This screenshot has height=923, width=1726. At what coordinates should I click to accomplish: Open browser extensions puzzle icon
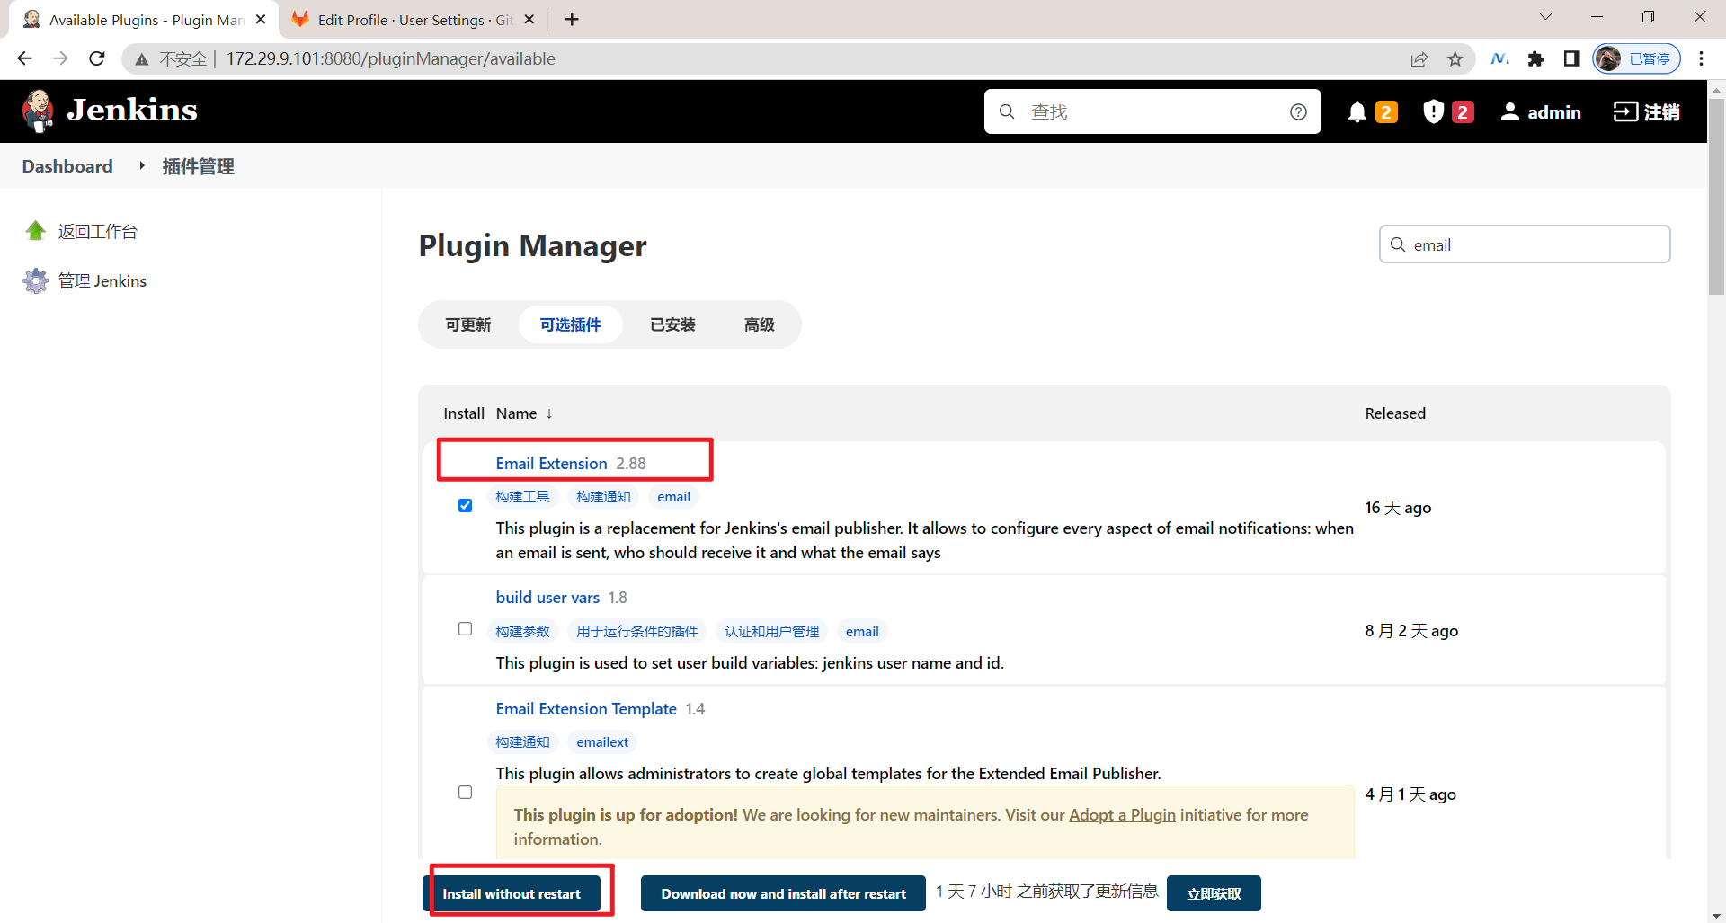coord(1535,58)
